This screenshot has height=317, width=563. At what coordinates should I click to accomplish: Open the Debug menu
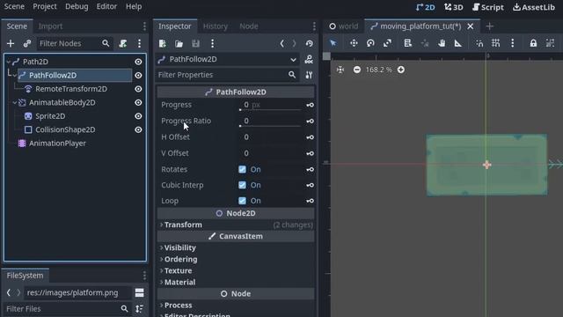click(x=77, y=6)
